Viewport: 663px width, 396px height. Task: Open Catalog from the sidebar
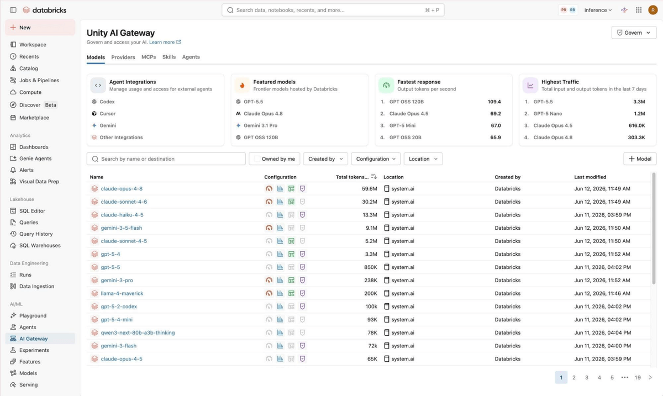(x=29, y=68)
